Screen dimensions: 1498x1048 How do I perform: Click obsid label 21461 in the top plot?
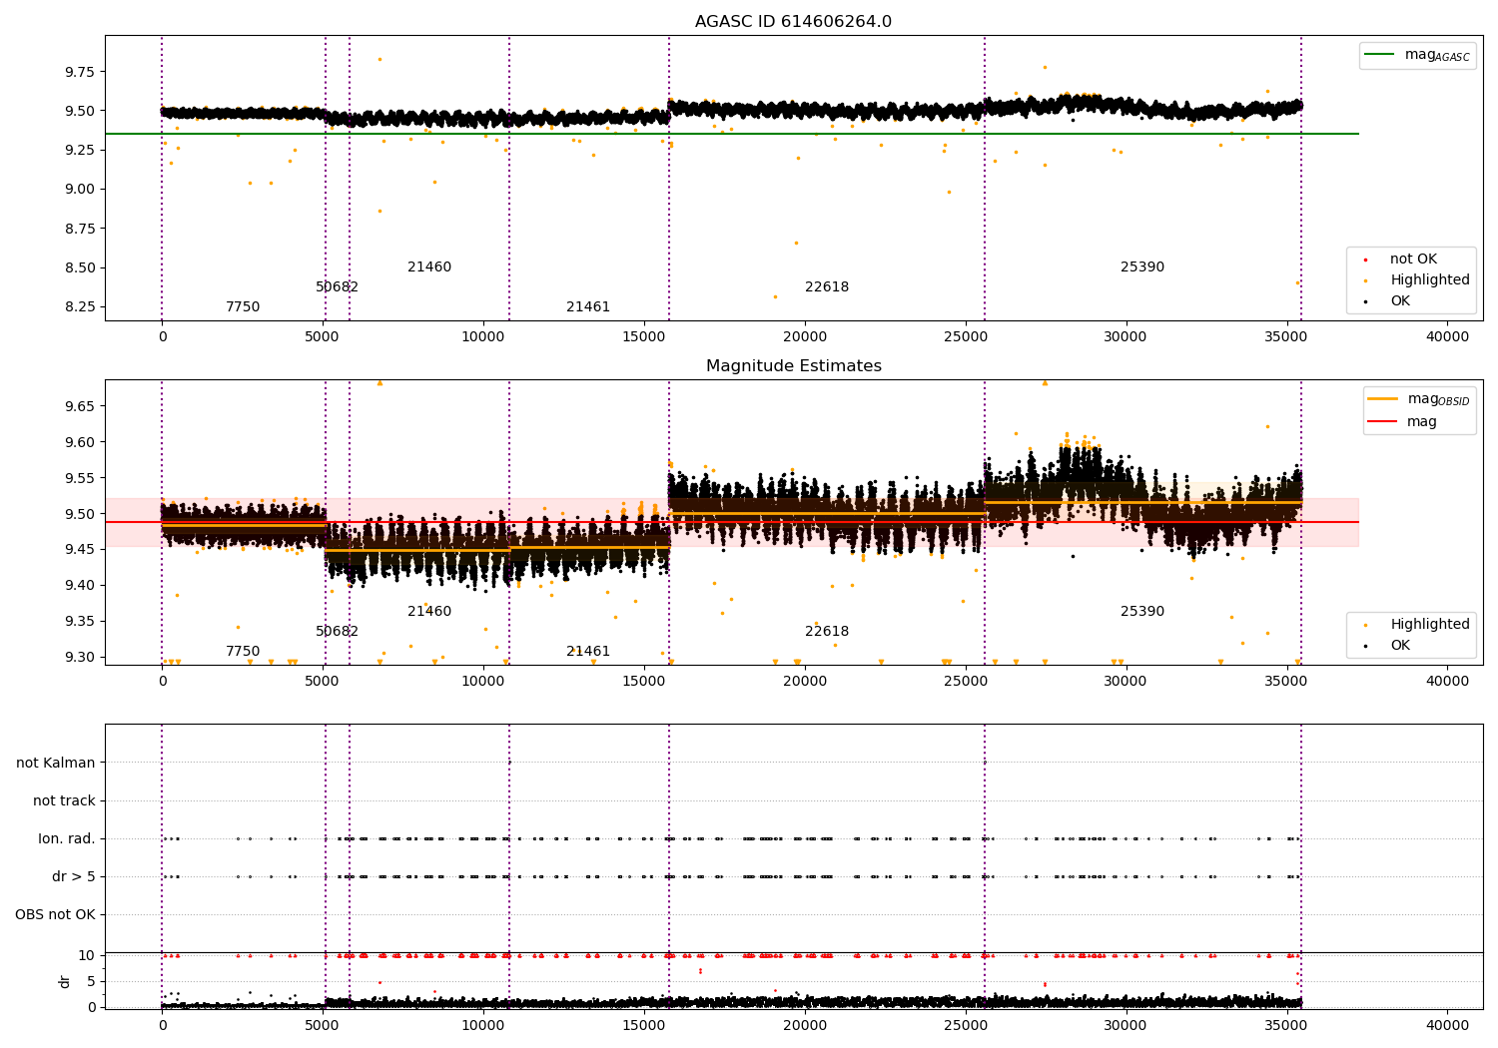(588, 307)
